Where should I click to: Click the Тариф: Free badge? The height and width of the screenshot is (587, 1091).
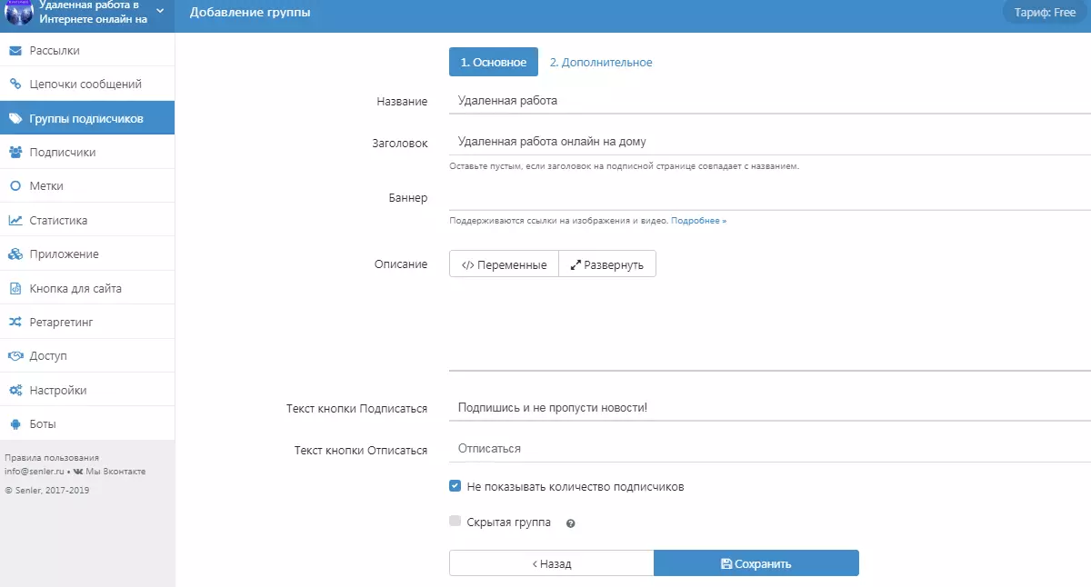click(1045, 13)
